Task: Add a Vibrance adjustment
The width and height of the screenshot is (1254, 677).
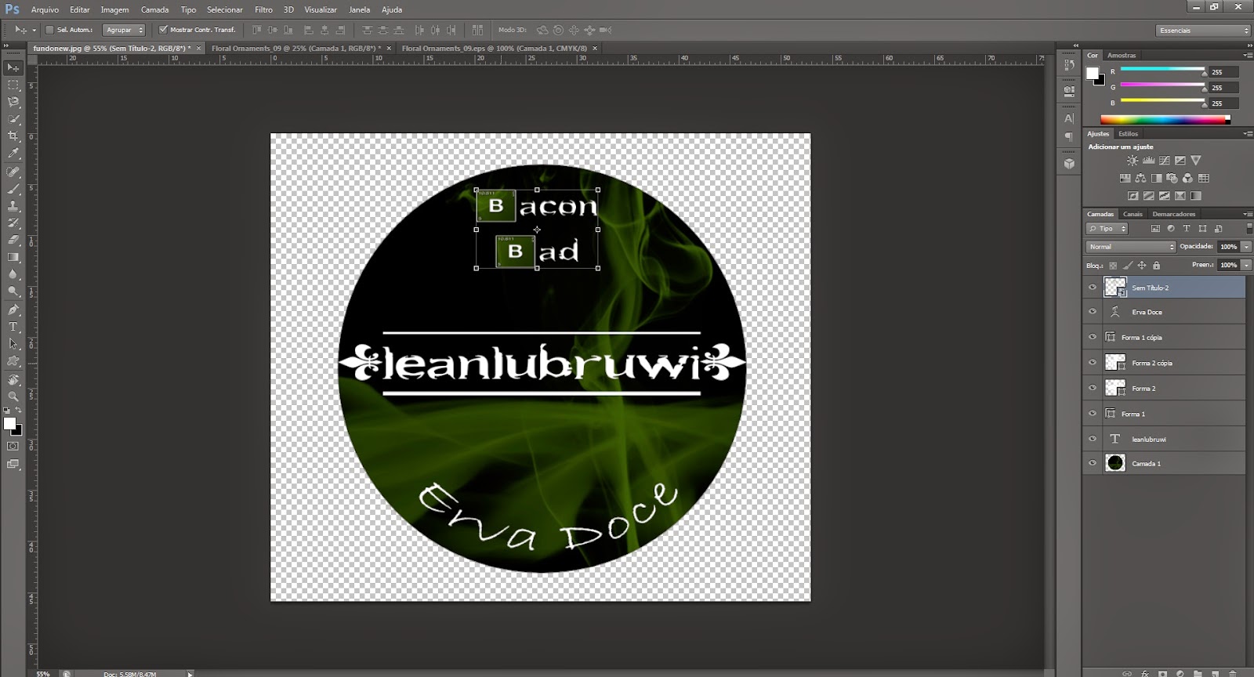Action: tap(1195, 161)
